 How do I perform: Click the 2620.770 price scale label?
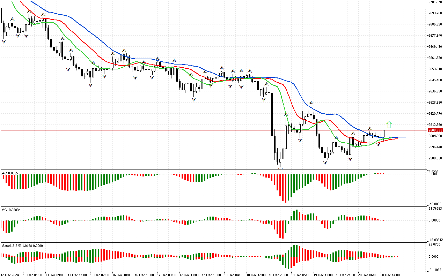click(436, 114)
